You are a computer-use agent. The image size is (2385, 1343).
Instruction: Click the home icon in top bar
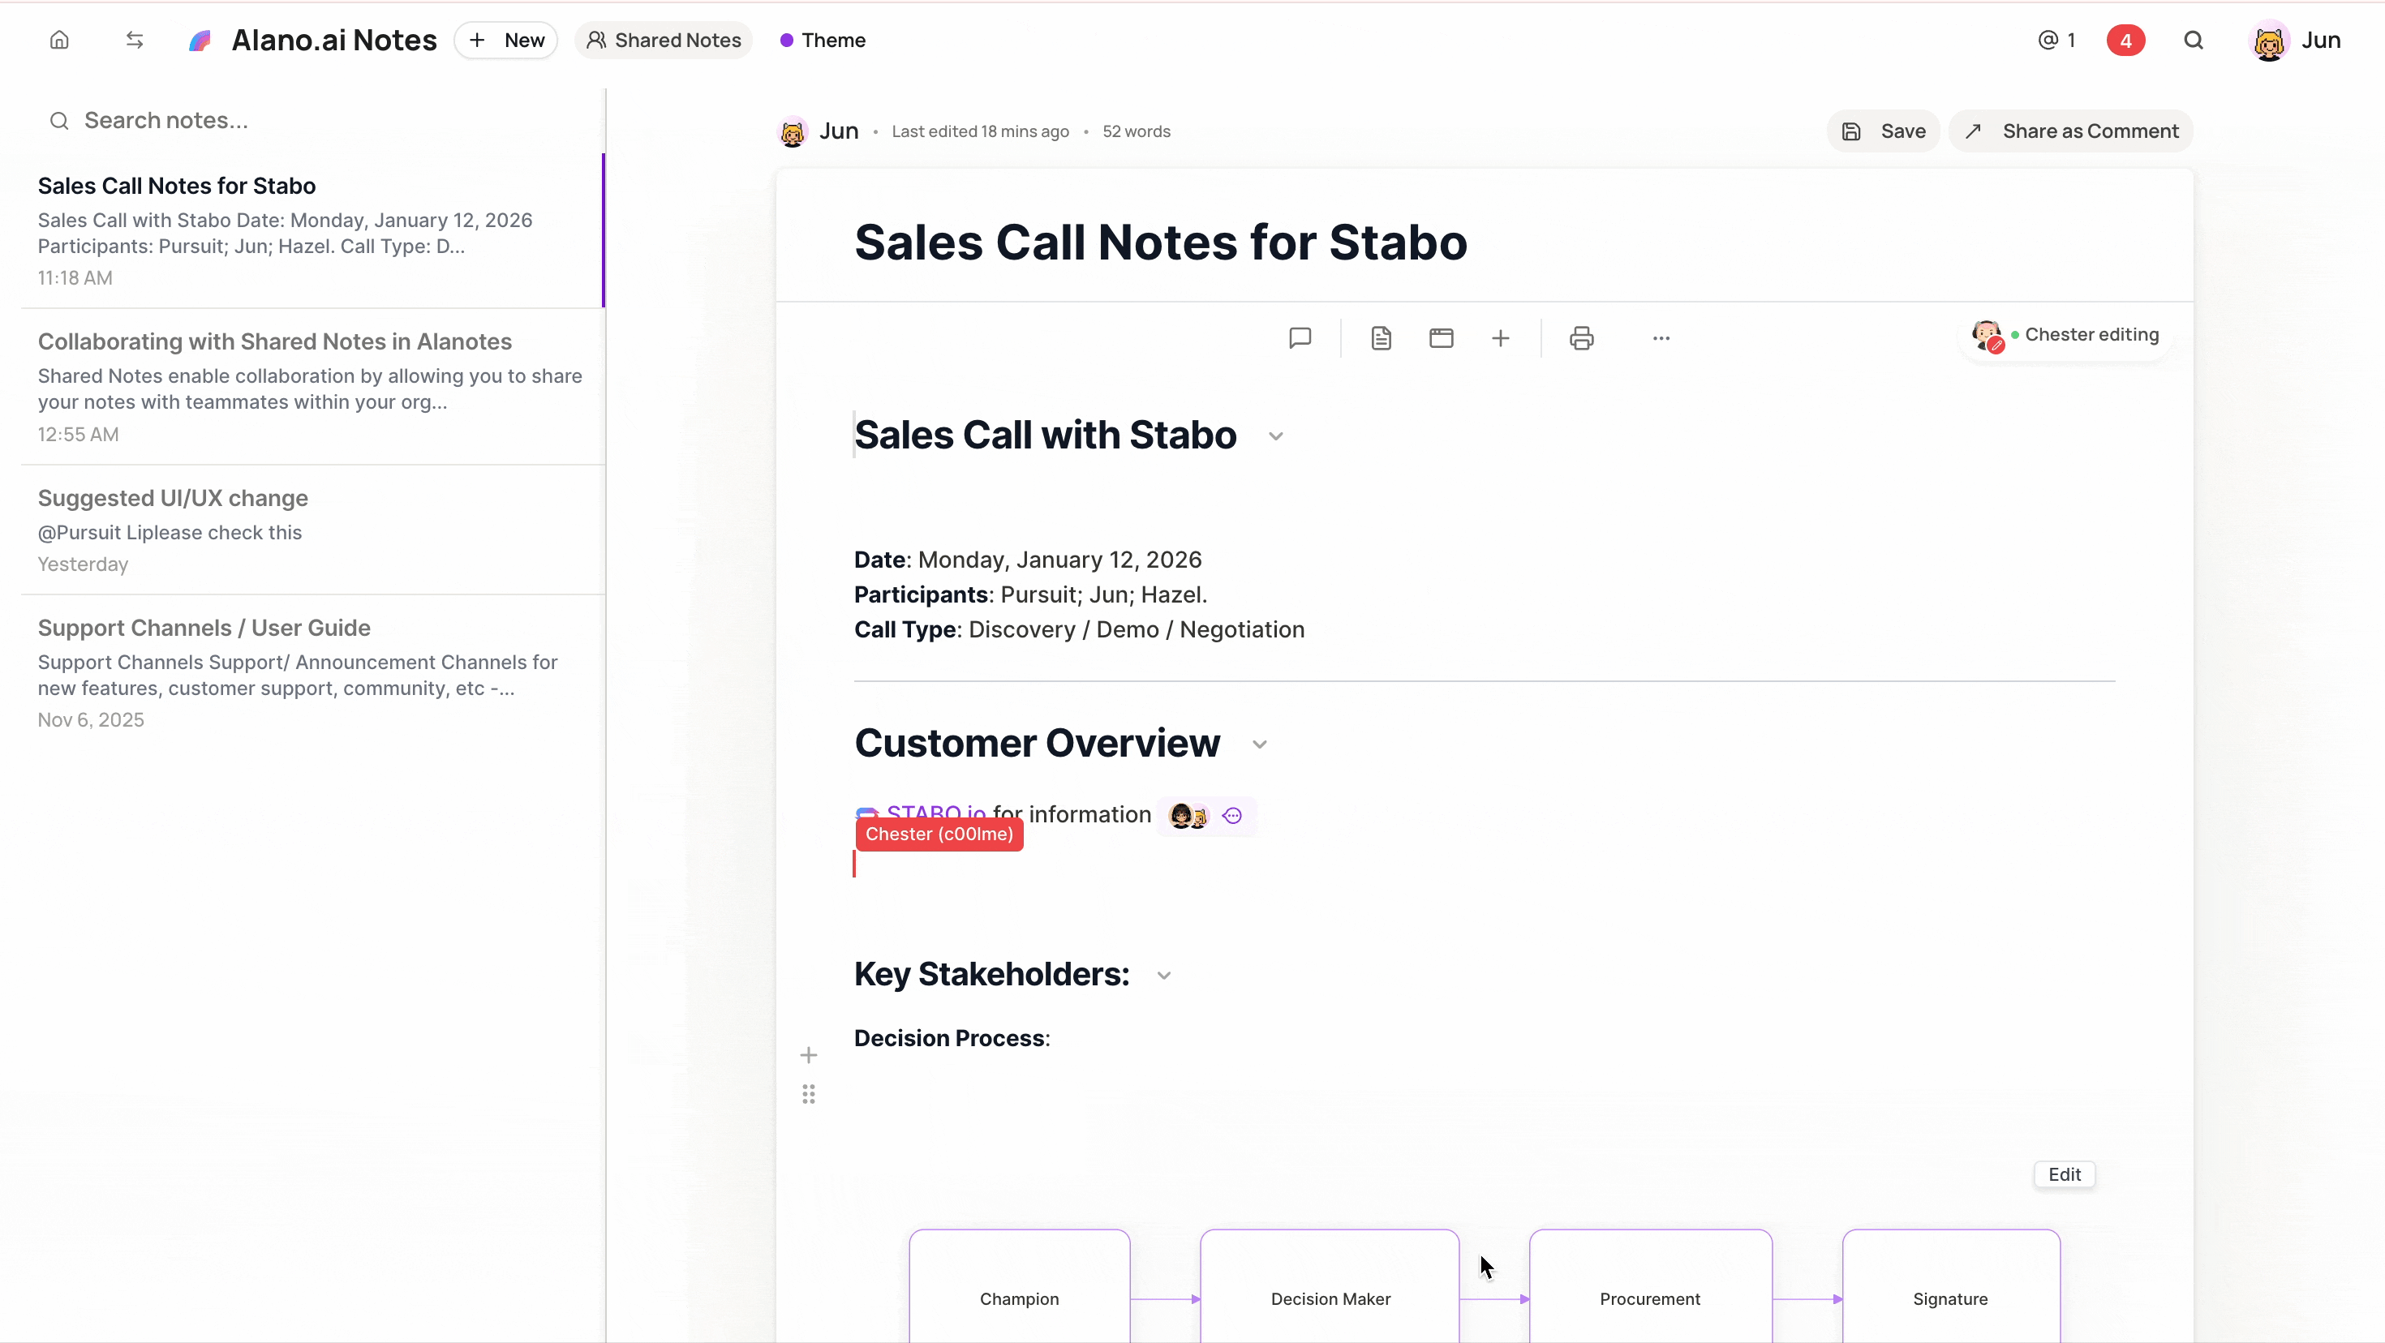point(59,40)
